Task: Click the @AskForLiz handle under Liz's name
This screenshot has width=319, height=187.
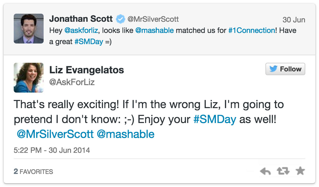Action: click(72, 82)
